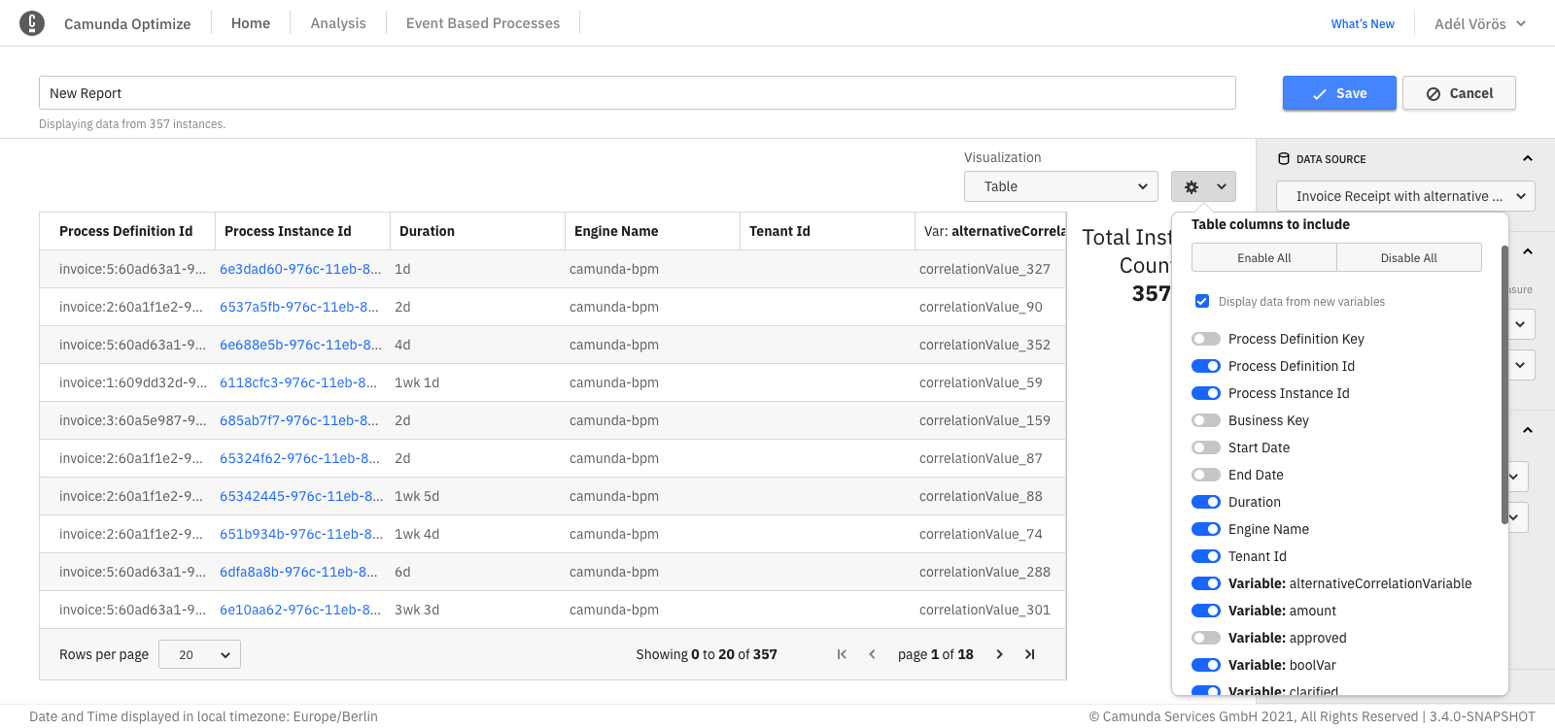Enable the Process Definition Key column toggle
The width and height of the screenshot is (1555, 728).
click(1206, 339)
